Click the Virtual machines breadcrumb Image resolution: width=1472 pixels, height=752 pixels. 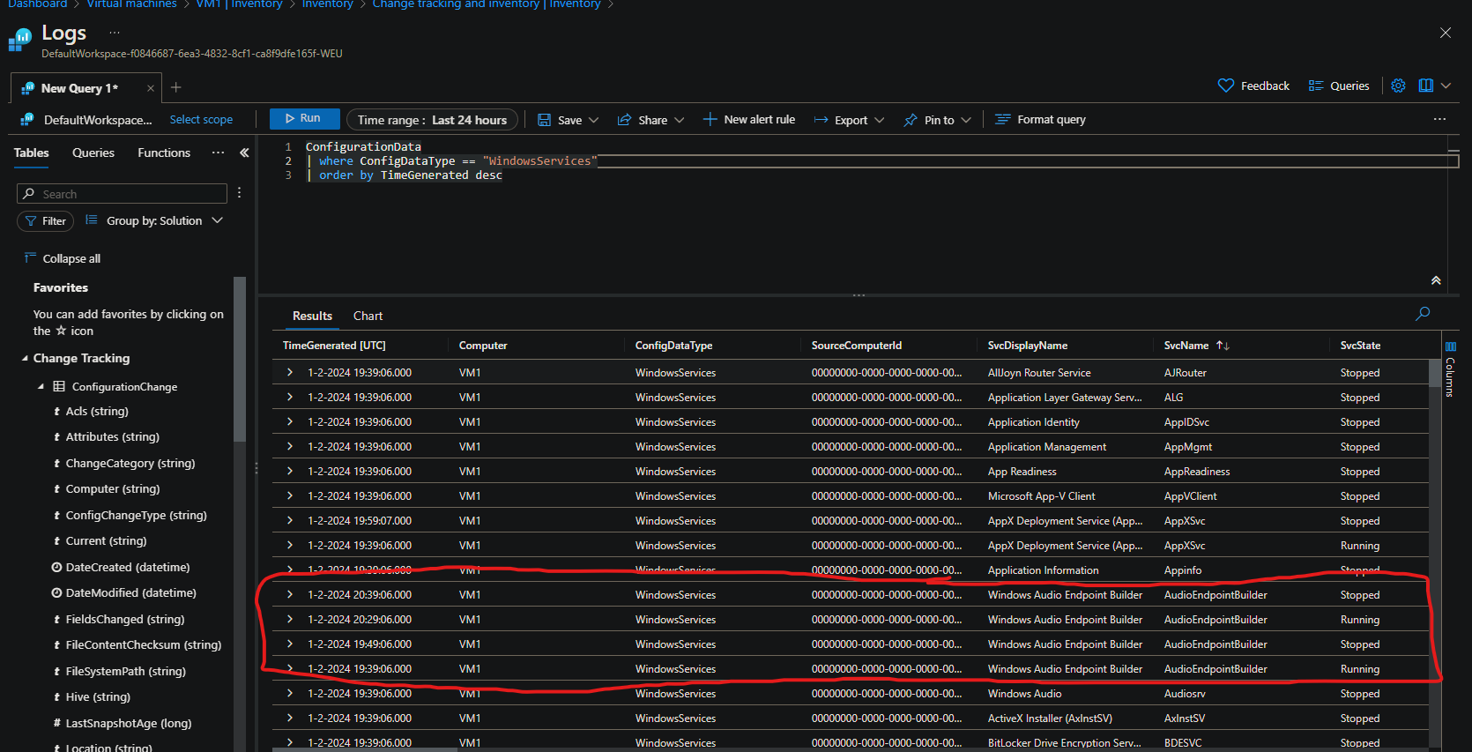coord(131,4)
